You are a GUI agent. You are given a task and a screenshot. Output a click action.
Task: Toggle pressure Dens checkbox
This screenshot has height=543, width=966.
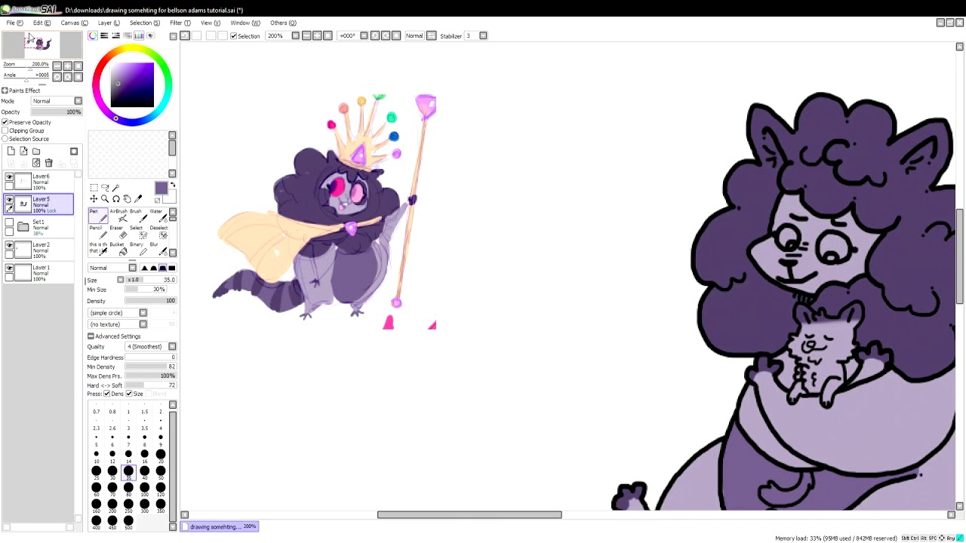click(107, 394)
